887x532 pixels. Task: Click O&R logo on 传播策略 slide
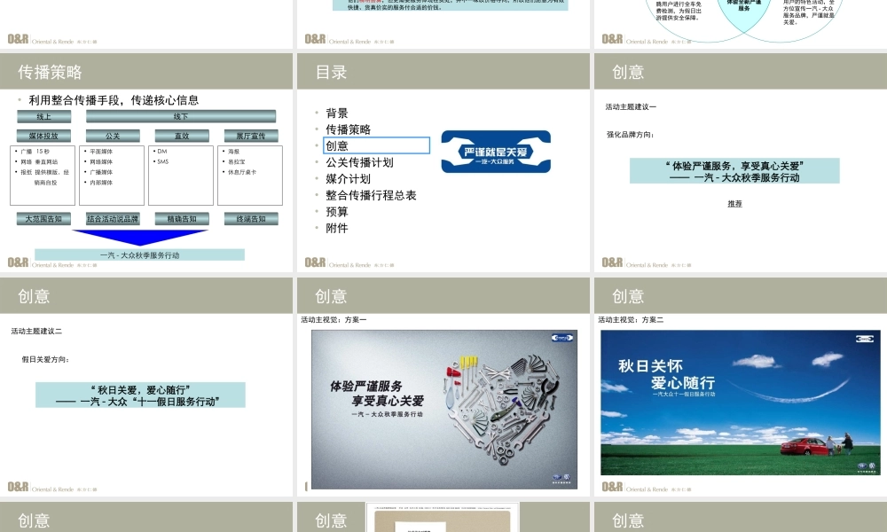tap(18, 262)
